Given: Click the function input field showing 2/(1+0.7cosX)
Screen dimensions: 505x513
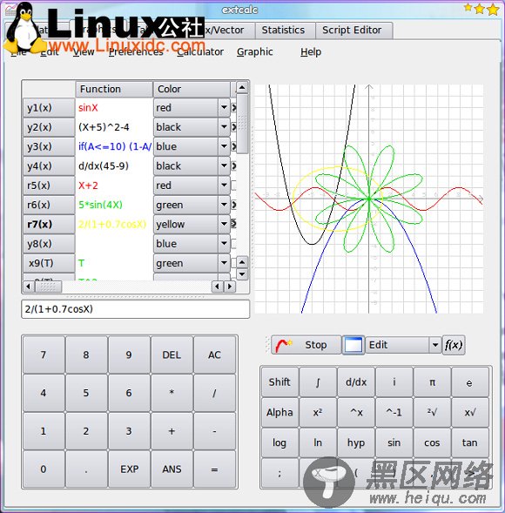Looking at the screenshot, I should click(136, 309).
